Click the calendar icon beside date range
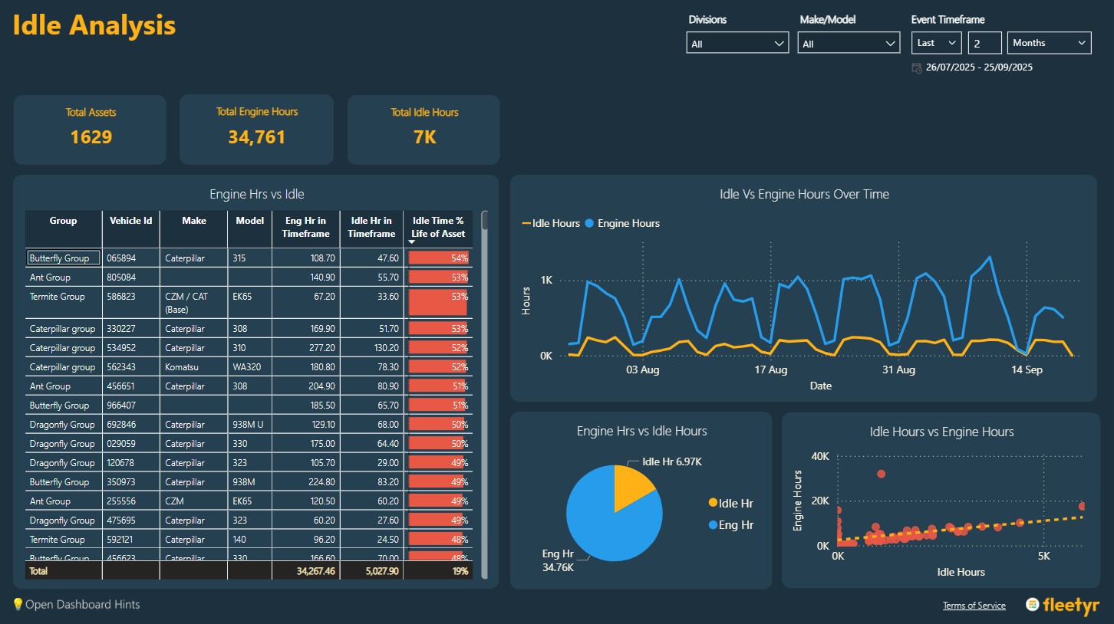This screenshot has width=1114, height=624. [x=917, y=67]
